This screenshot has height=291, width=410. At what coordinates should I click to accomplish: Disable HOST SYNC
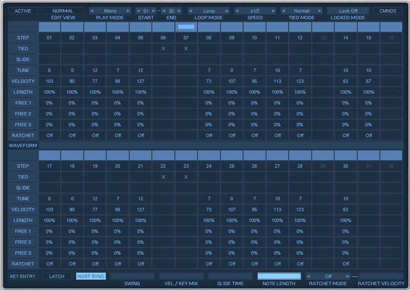[91, 276]
